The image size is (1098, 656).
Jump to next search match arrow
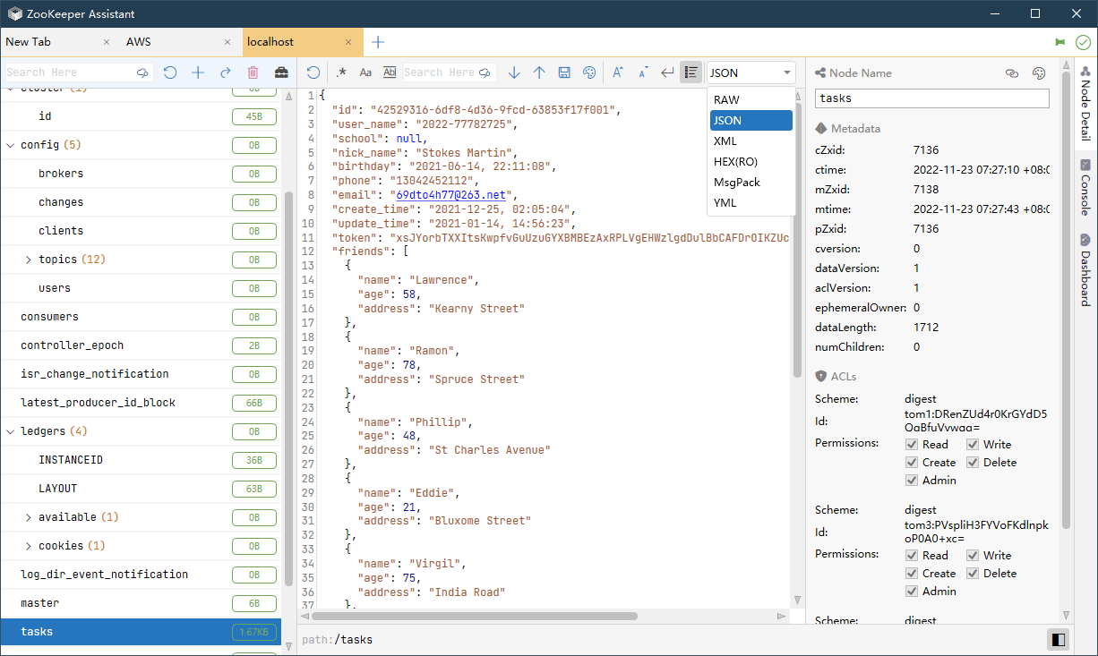pos(514,72)
